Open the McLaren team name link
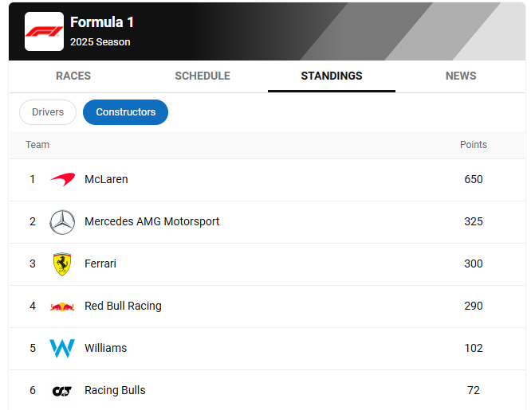Image resolution: width=531 pixels, height=410 pixels. tap(106, 180)
